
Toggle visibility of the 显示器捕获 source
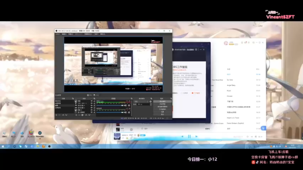point(92,112)
